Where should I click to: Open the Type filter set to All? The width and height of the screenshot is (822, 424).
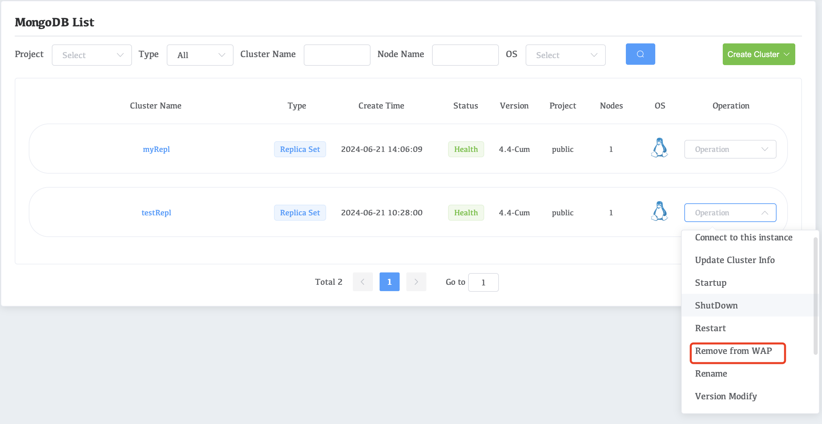[x=200, y=55]
